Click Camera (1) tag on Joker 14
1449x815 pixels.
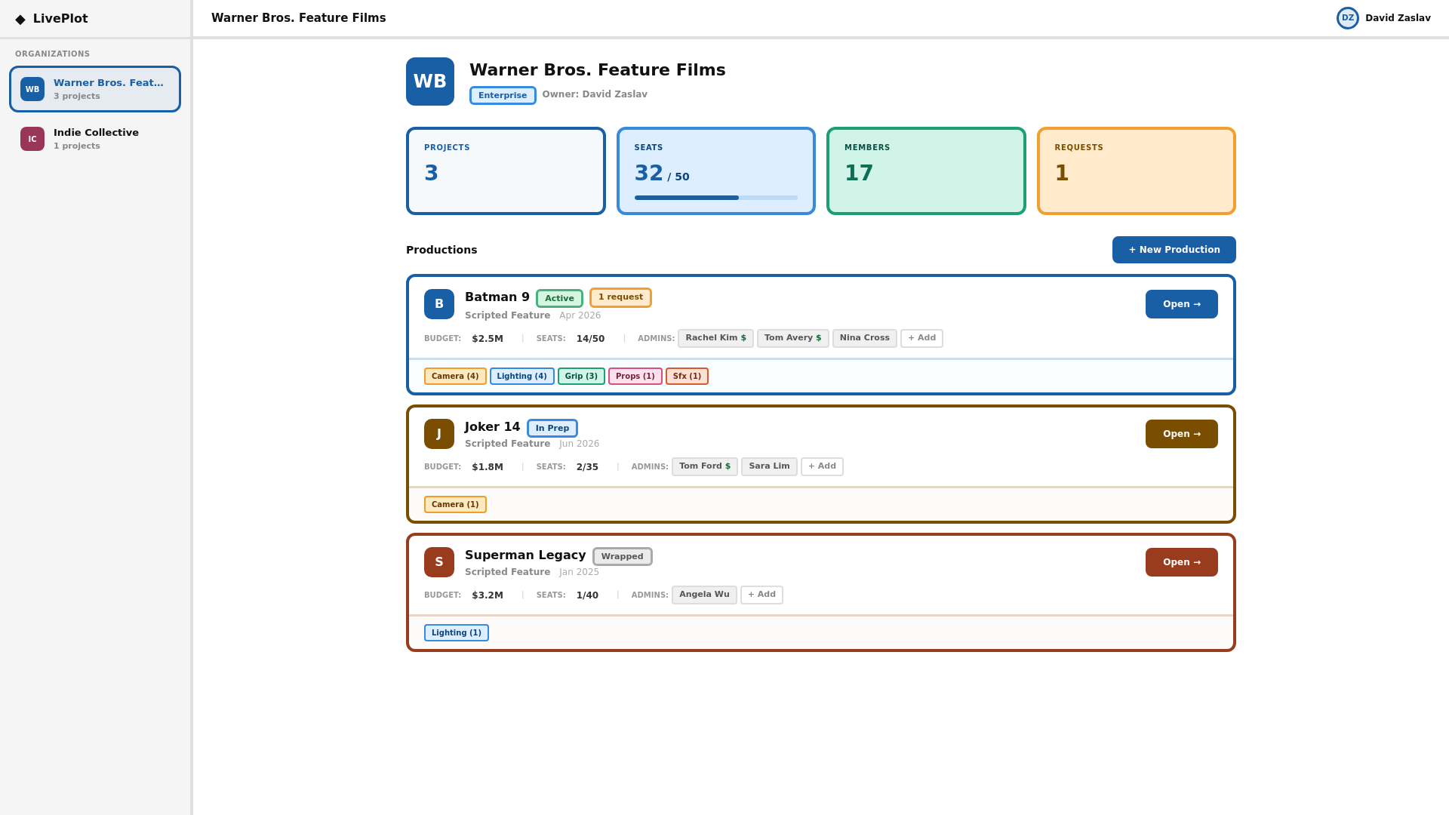tap(455, 504)
